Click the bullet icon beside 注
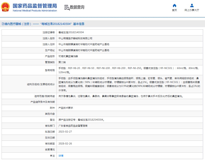 [x=51, y=156]
